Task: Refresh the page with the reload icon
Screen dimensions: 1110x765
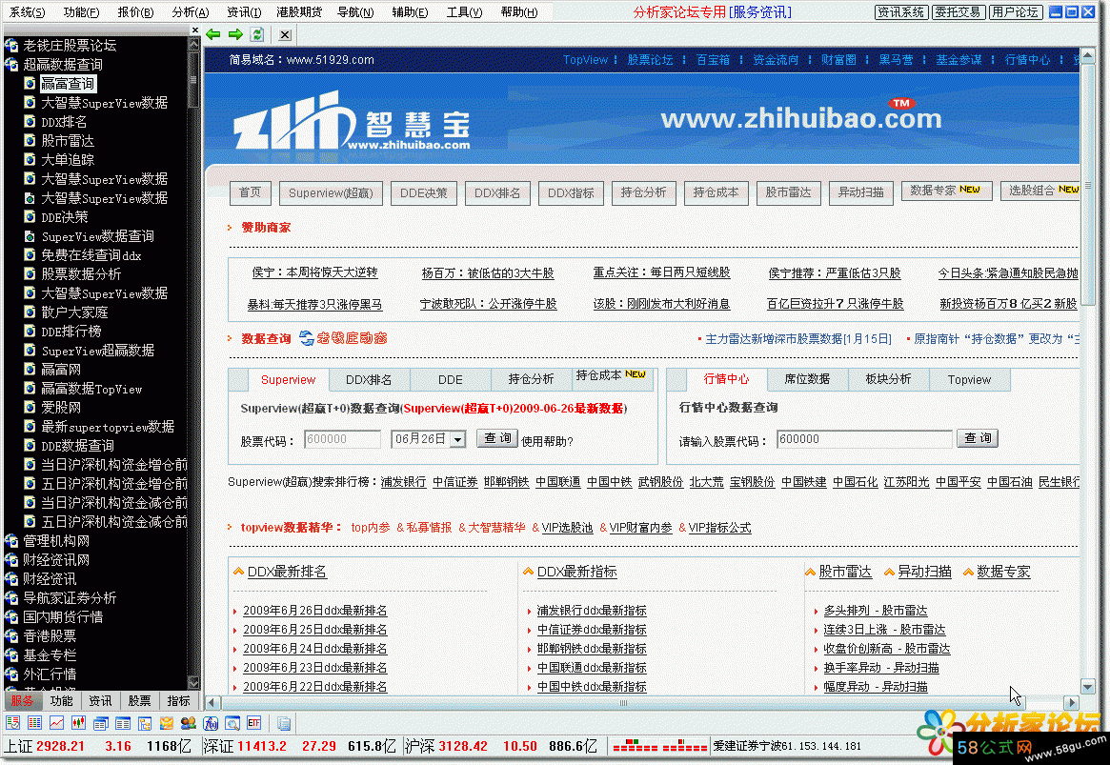Action: (x=257, y=34)
